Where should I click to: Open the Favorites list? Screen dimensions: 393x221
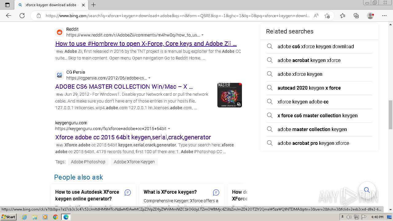click(343, 16)
